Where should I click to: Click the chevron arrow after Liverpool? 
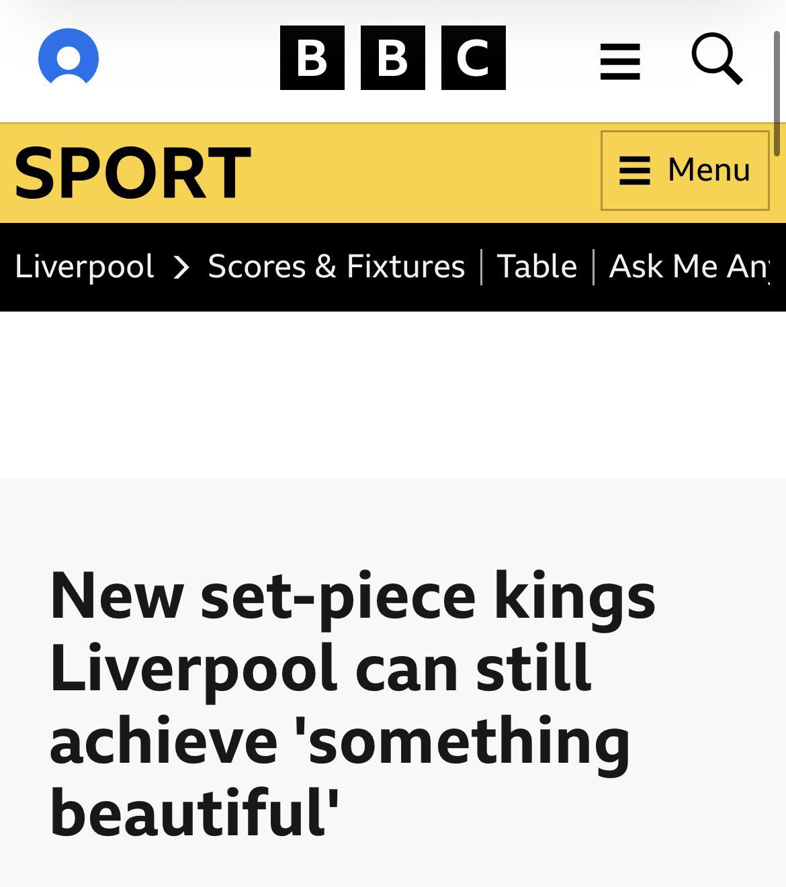pyautogui.click(x=181, y=267)
